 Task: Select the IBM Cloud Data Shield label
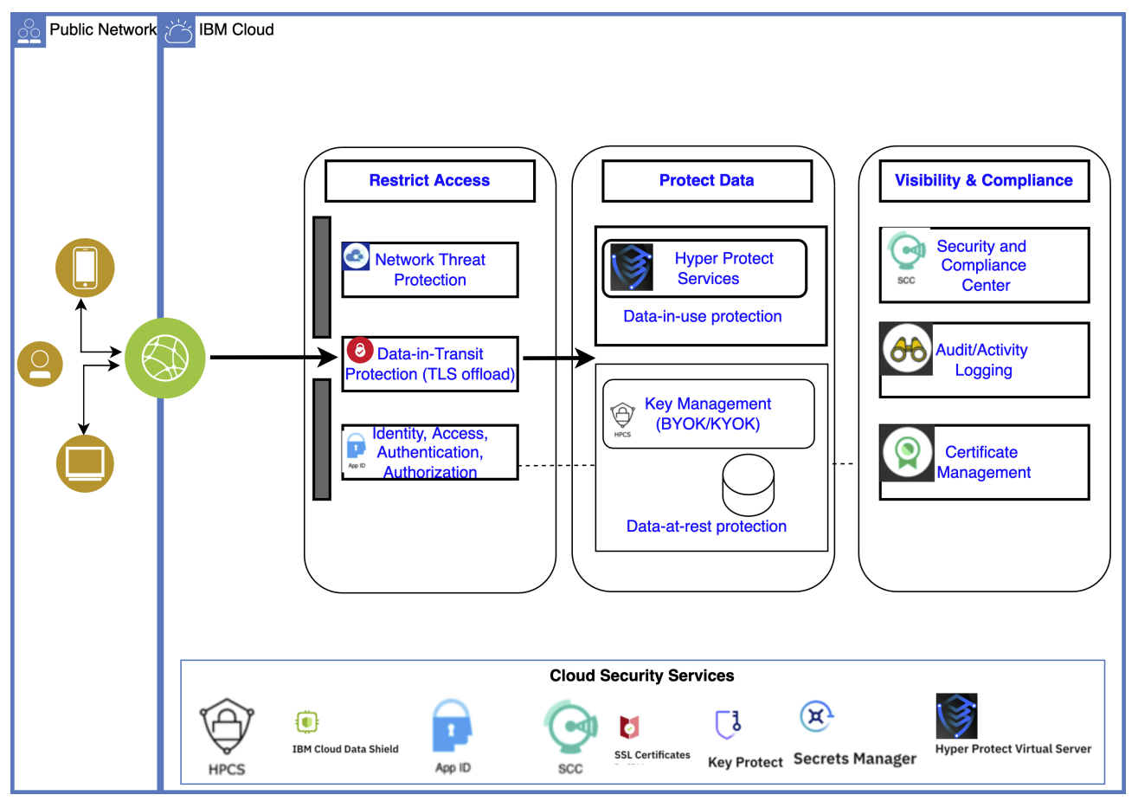345,749
